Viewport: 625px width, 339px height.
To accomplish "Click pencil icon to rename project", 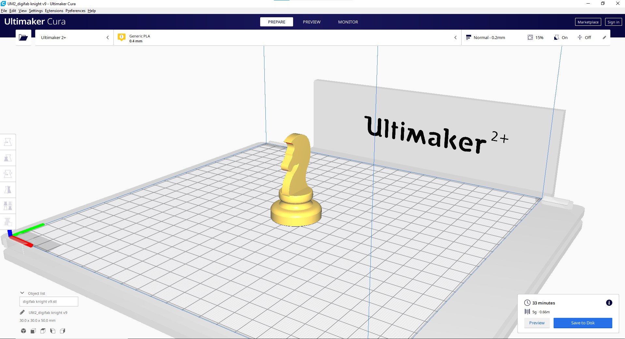I will (22, 312).
